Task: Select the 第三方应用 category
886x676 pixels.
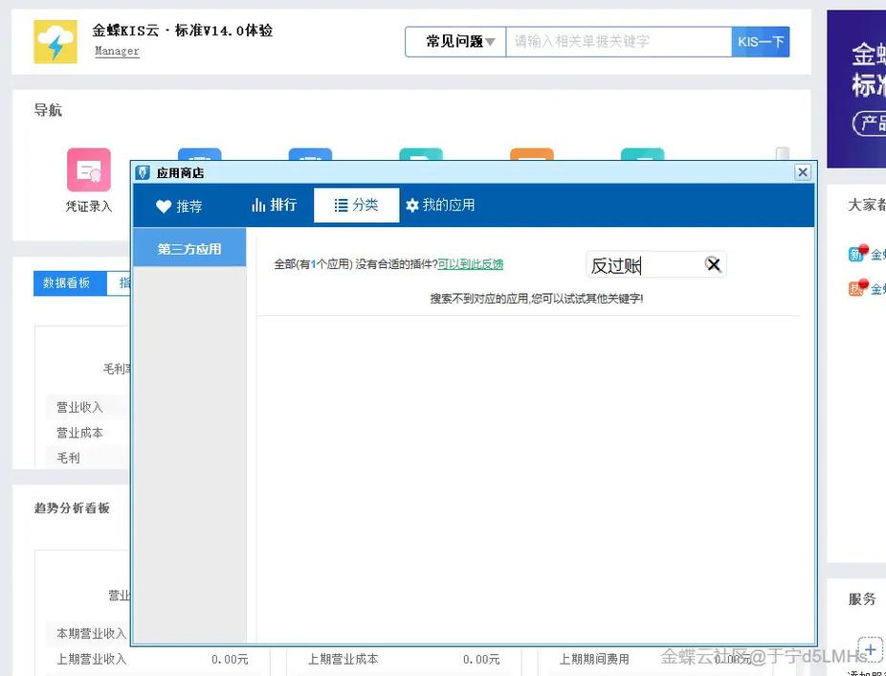Action: click(188, 247)
